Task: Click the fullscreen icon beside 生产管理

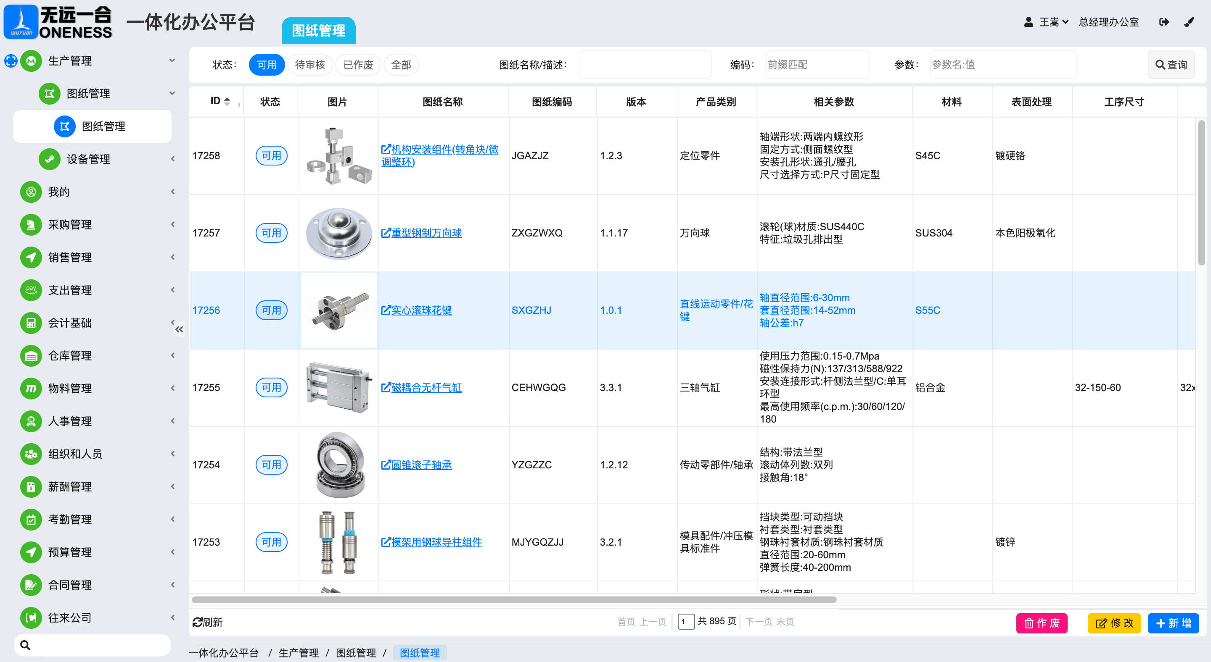Action: point(11,60)
